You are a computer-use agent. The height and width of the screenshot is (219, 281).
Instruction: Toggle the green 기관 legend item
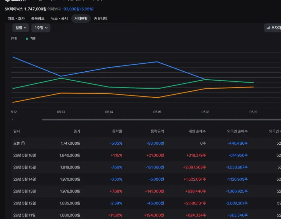pyautogui.click(x=31, y=39)
